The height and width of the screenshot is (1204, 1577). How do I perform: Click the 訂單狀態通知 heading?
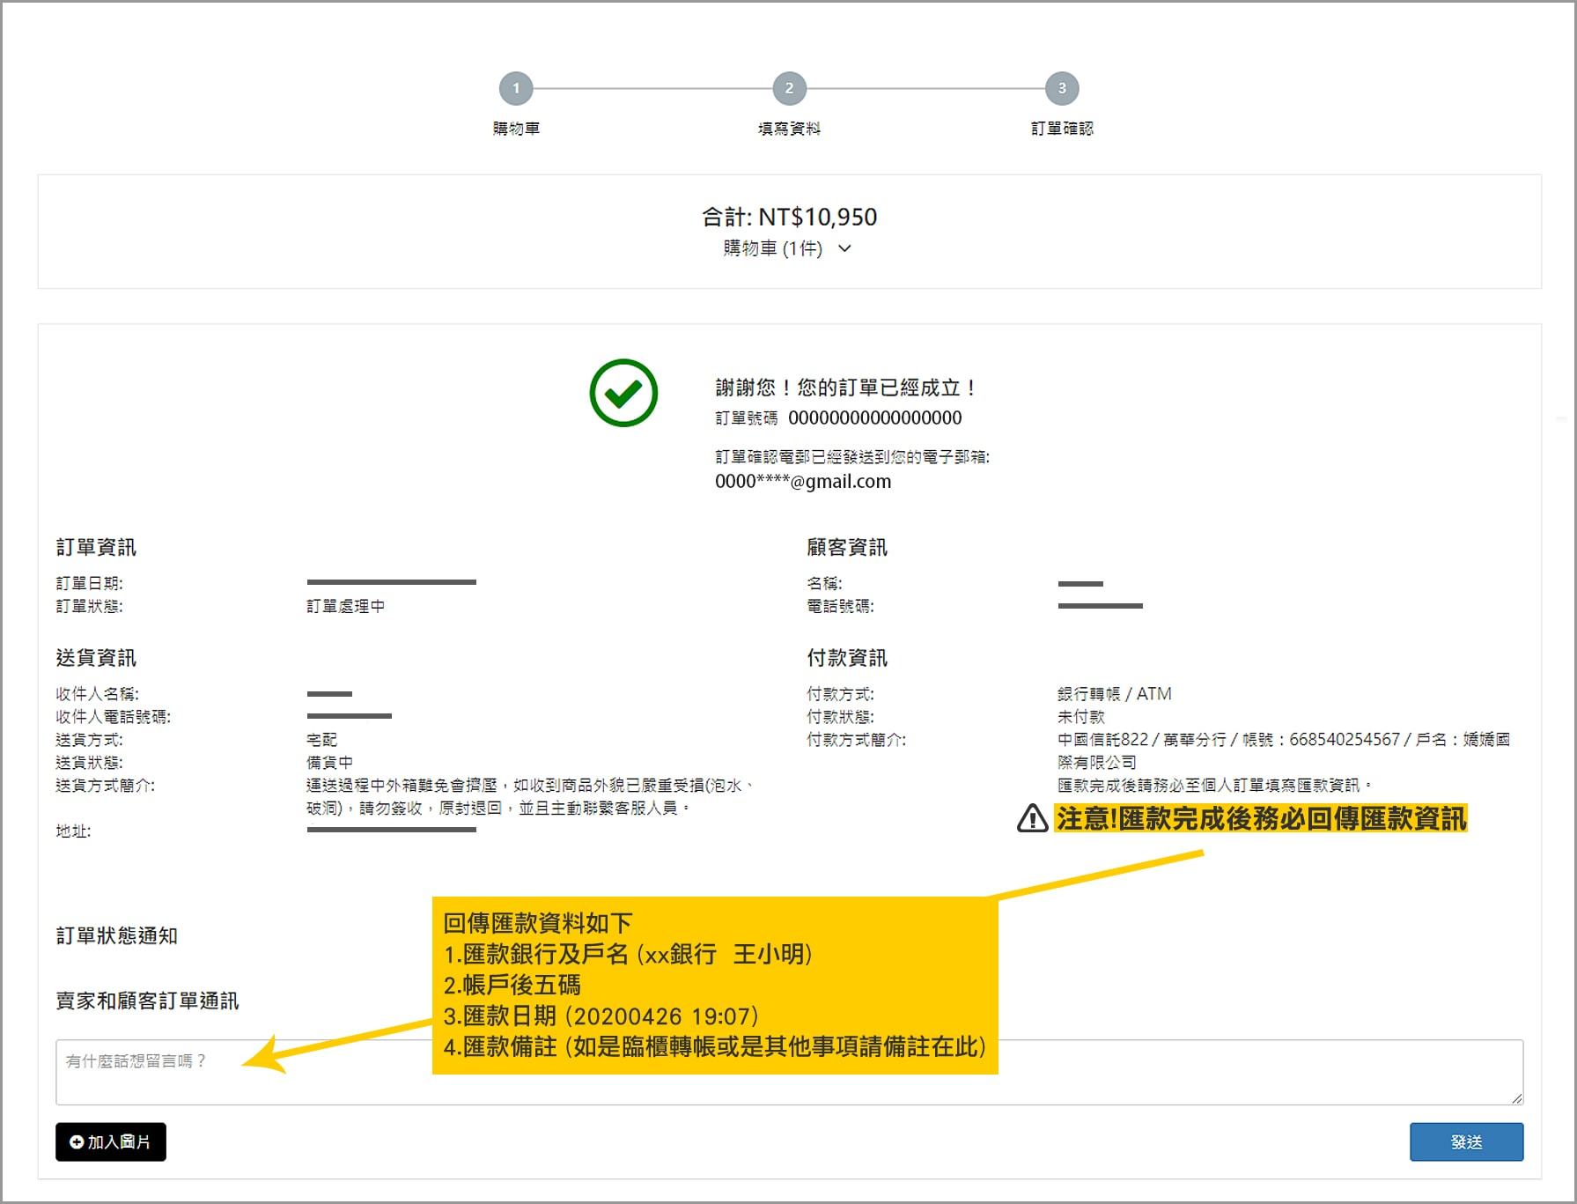click(117, 935)
